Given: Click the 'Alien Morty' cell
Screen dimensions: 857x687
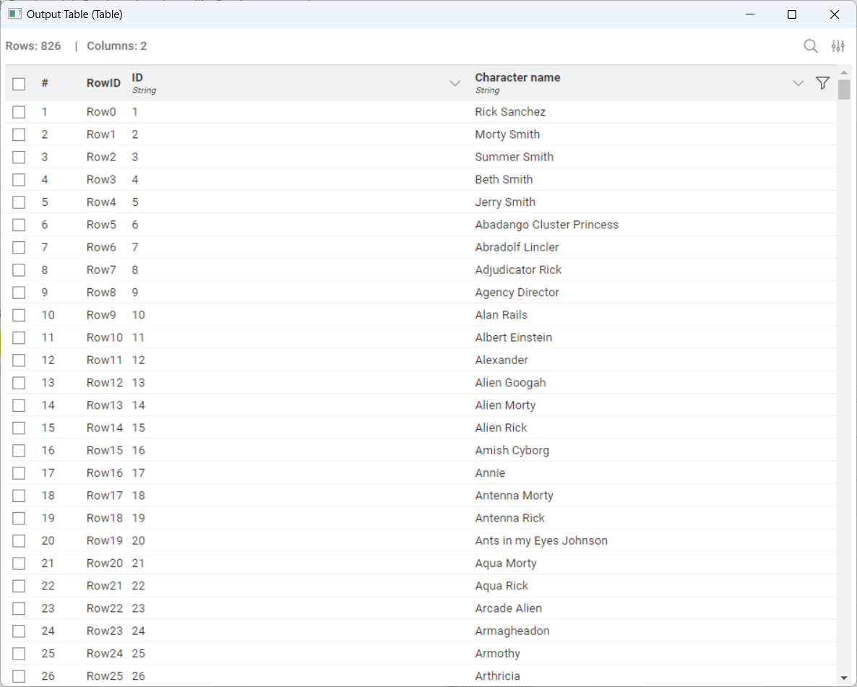Looking at the screenshot, I should point(505,405).
